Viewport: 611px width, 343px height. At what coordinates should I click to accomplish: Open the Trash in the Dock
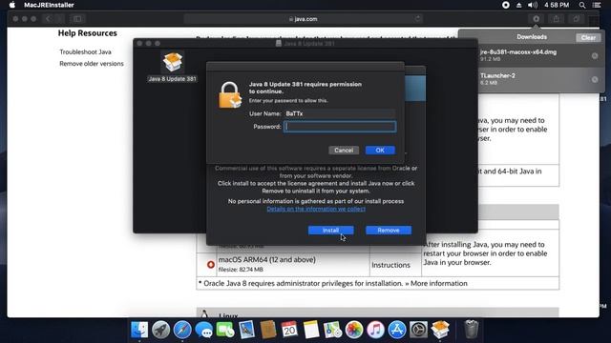click(x=471, y=330)
